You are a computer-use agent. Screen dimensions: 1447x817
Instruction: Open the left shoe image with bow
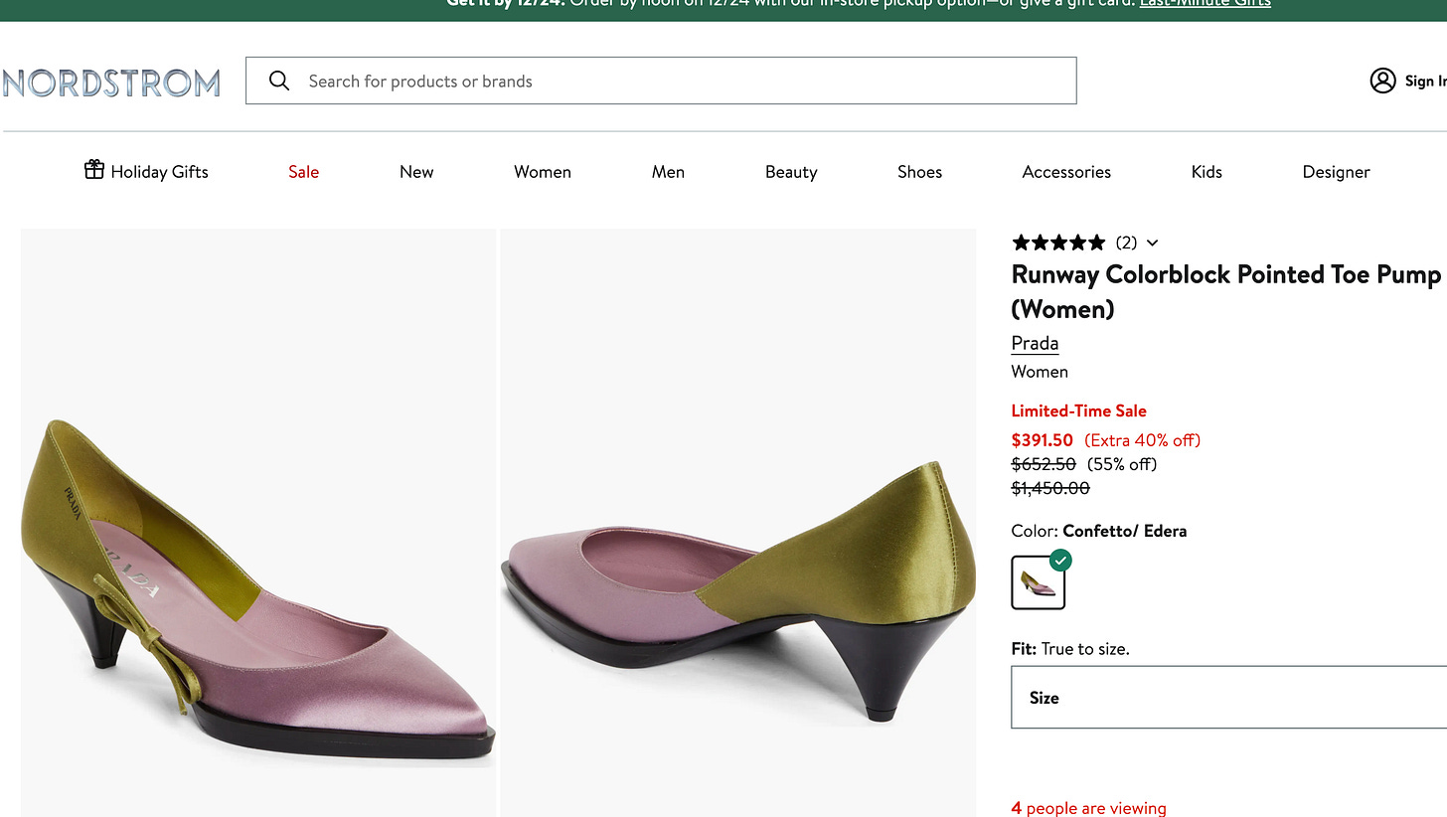(x=258, y=523)
